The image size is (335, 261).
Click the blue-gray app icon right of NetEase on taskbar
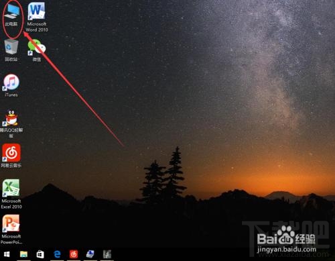90,254
